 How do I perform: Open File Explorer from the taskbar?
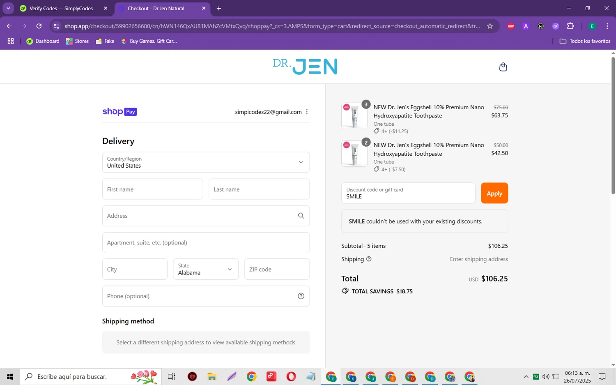pos(212,376)
